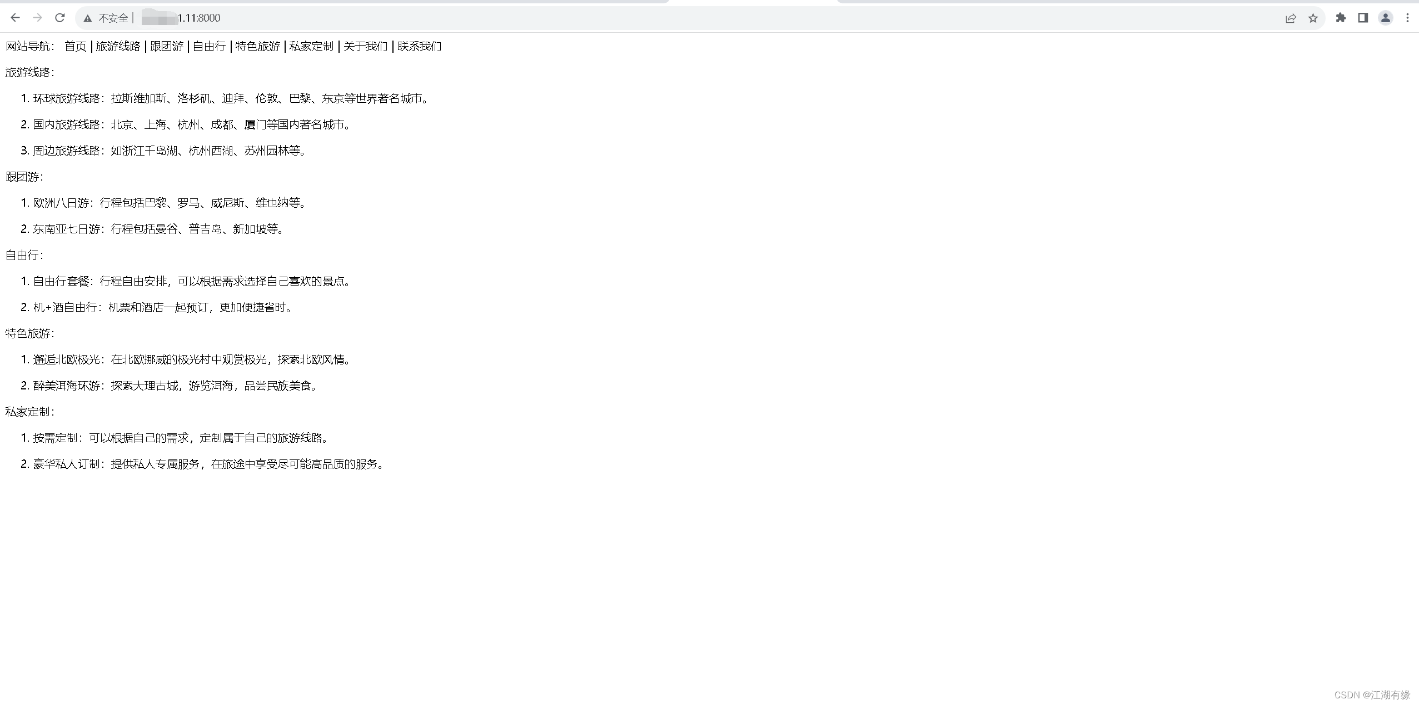Click the address bar URL field
This screenshot has height=705, width=1419.
click(x=445, y=18)
